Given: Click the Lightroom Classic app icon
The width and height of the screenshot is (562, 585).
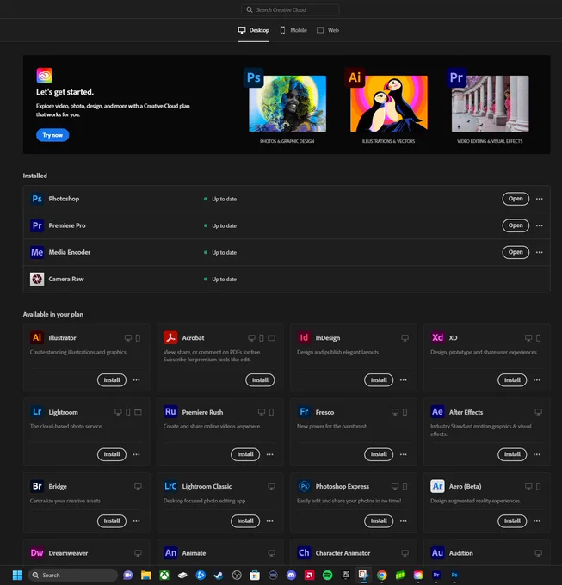Looking at the screenshot, I should [170, 486].
